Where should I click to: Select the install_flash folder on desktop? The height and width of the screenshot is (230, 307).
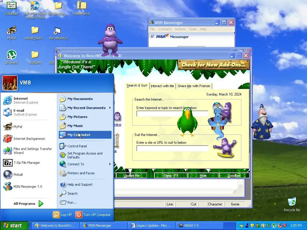tap(35, 33)
